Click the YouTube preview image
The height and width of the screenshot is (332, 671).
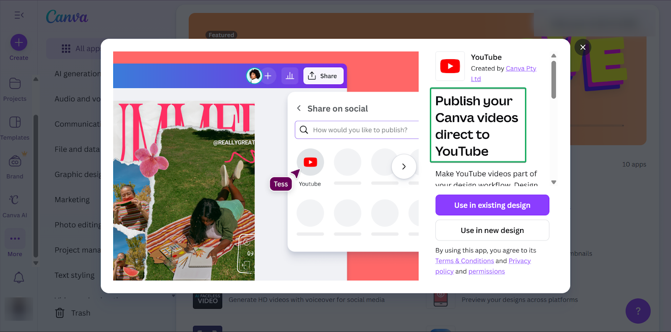[x=266, y=166]
